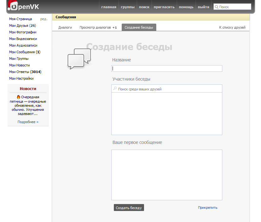Go to К списку друзей link
Screen dimensions: 261x222
(x=232, y=27)
